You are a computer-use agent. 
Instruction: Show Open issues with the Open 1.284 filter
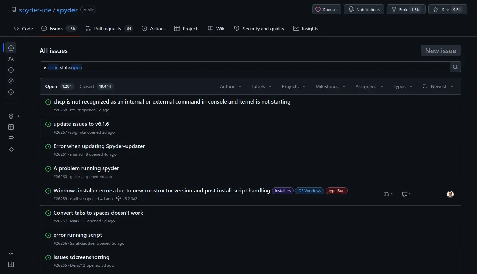pos(59,86)
